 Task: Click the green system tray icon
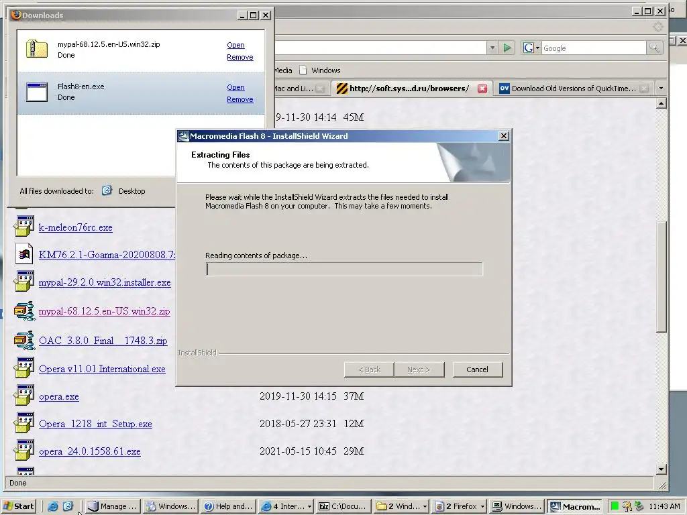[615, 506]
